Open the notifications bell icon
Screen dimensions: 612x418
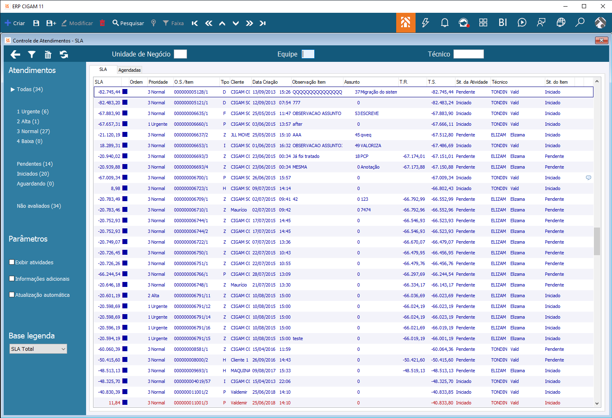(x=445, y=23)
